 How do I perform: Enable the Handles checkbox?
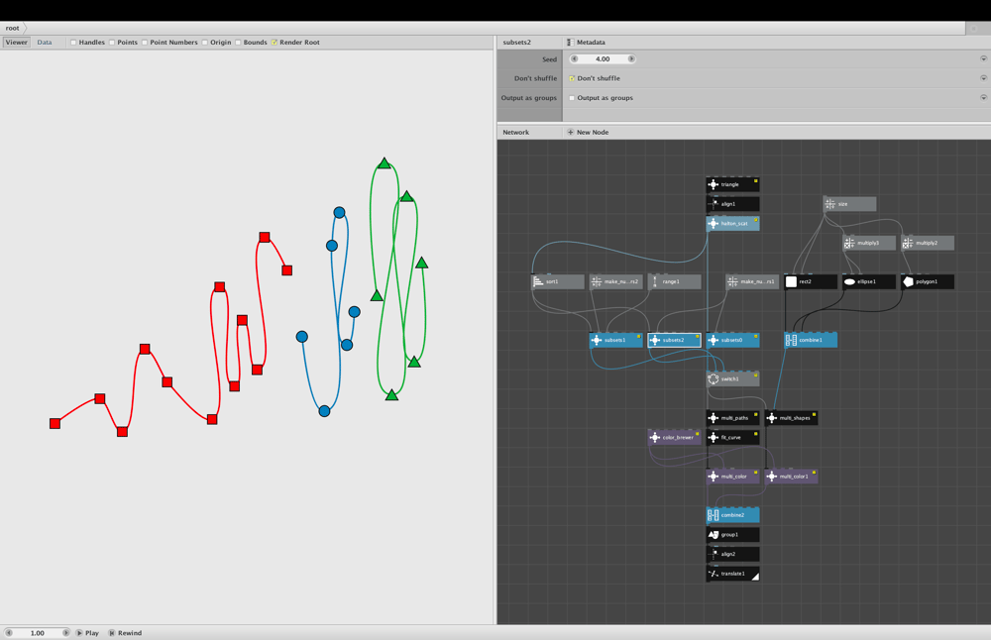73,43
